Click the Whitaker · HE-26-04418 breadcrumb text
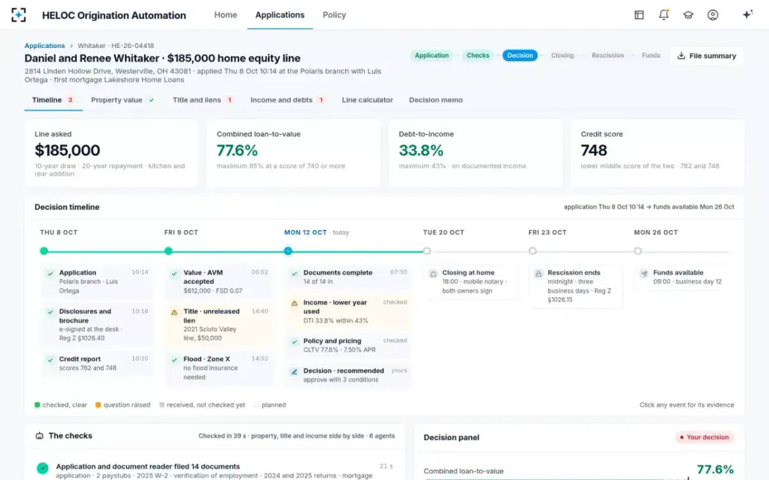Screen dimensions: 769x480 pyautogui.click(x=115, y=46)
